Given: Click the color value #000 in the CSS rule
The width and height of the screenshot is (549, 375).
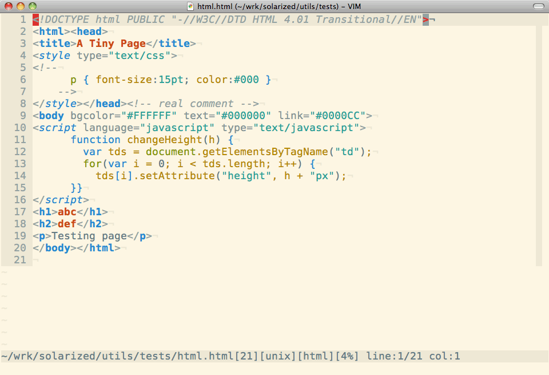Looking at the screenshot, I should (x=246, y=80).
